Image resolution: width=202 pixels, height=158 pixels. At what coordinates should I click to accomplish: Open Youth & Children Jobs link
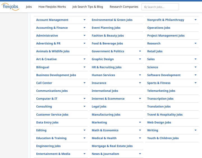point(163,138)
